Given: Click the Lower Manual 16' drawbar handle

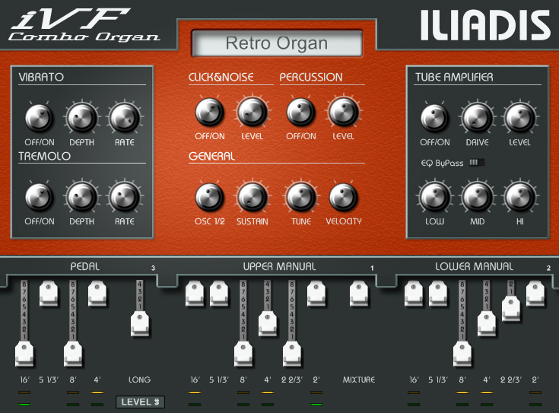Looking at the screenshot, I should [414, 294].
